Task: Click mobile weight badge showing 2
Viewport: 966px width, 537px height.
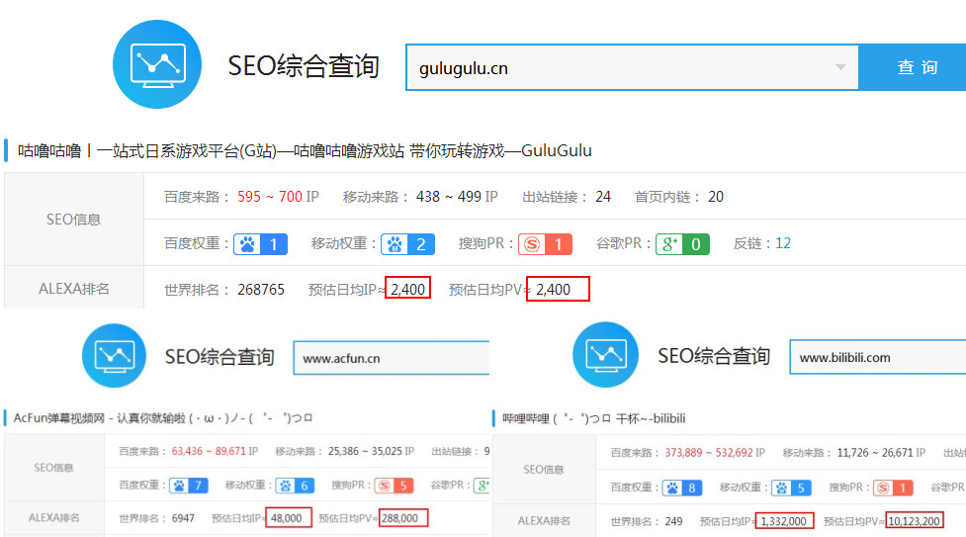Action: [408, 244]
